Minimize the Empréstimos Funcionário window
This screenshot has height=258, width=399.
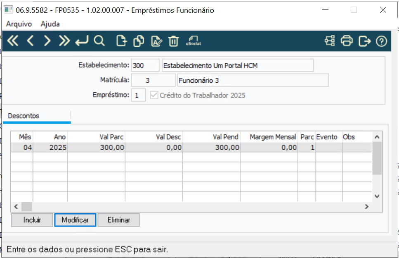(x=325, y=10)
